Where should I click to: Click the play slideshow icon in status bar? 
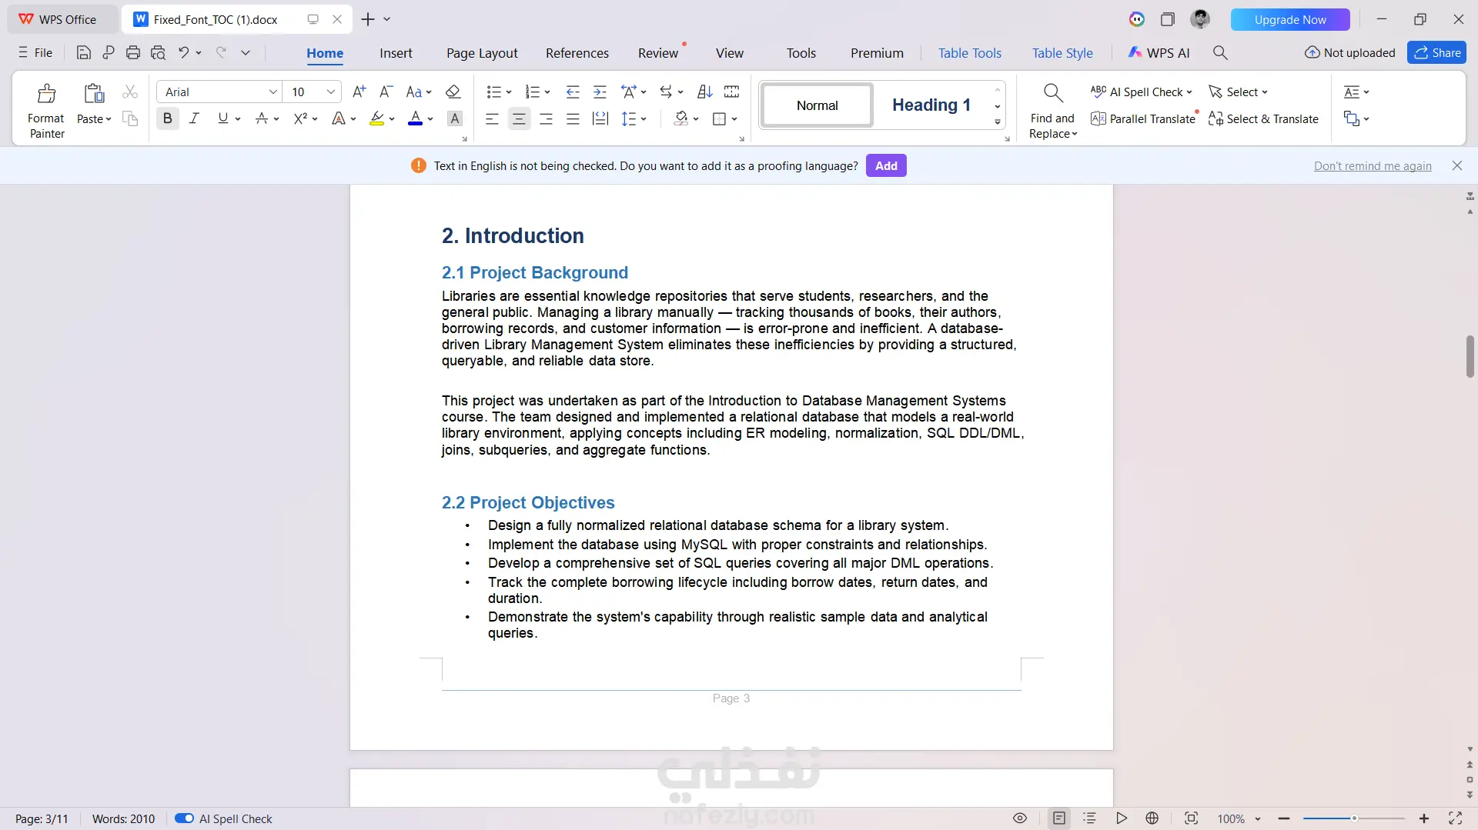pos(1122,818)
